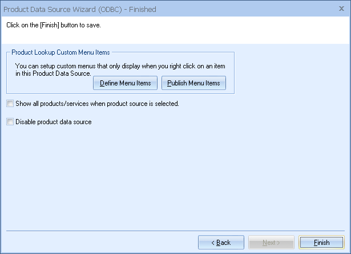Enable Show all products/services checkbox

[x=9, y=104]
